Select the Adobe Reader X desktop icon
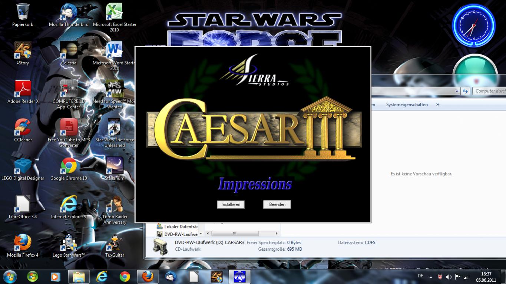Screen dimensions: 506x284 tap(23, 92)
